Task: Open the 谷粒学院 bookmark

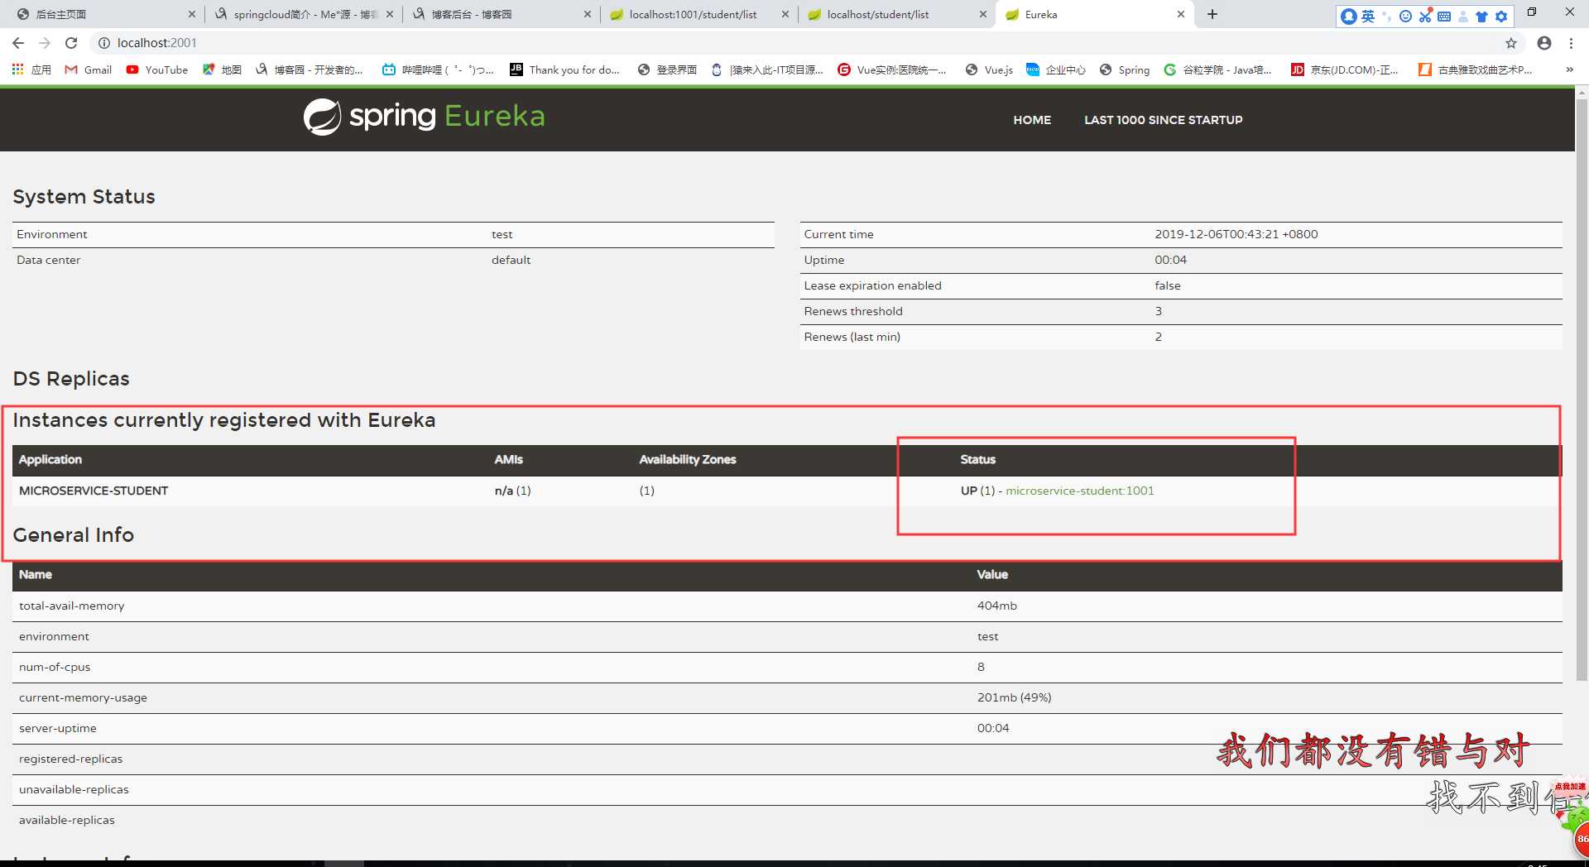Action: pyautogui.click(x=1217, y=70)
